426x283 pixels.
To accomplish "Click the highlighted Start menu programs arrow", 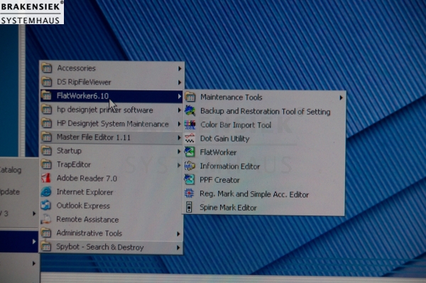I will tap(33, 241).
